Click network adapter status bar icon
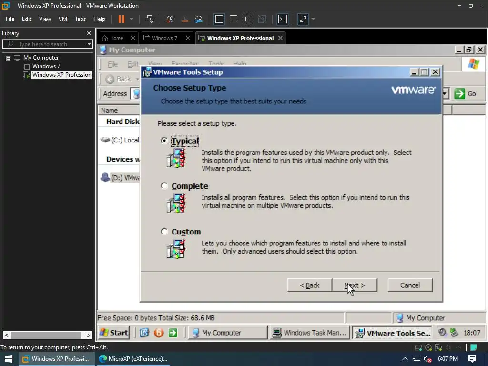This screenshot has height=366, width=488. pyautogui.click(x=438, y=347)
